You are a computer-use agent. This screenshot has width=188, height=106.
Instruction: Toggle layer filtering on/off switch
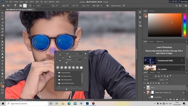pos(170,76)
